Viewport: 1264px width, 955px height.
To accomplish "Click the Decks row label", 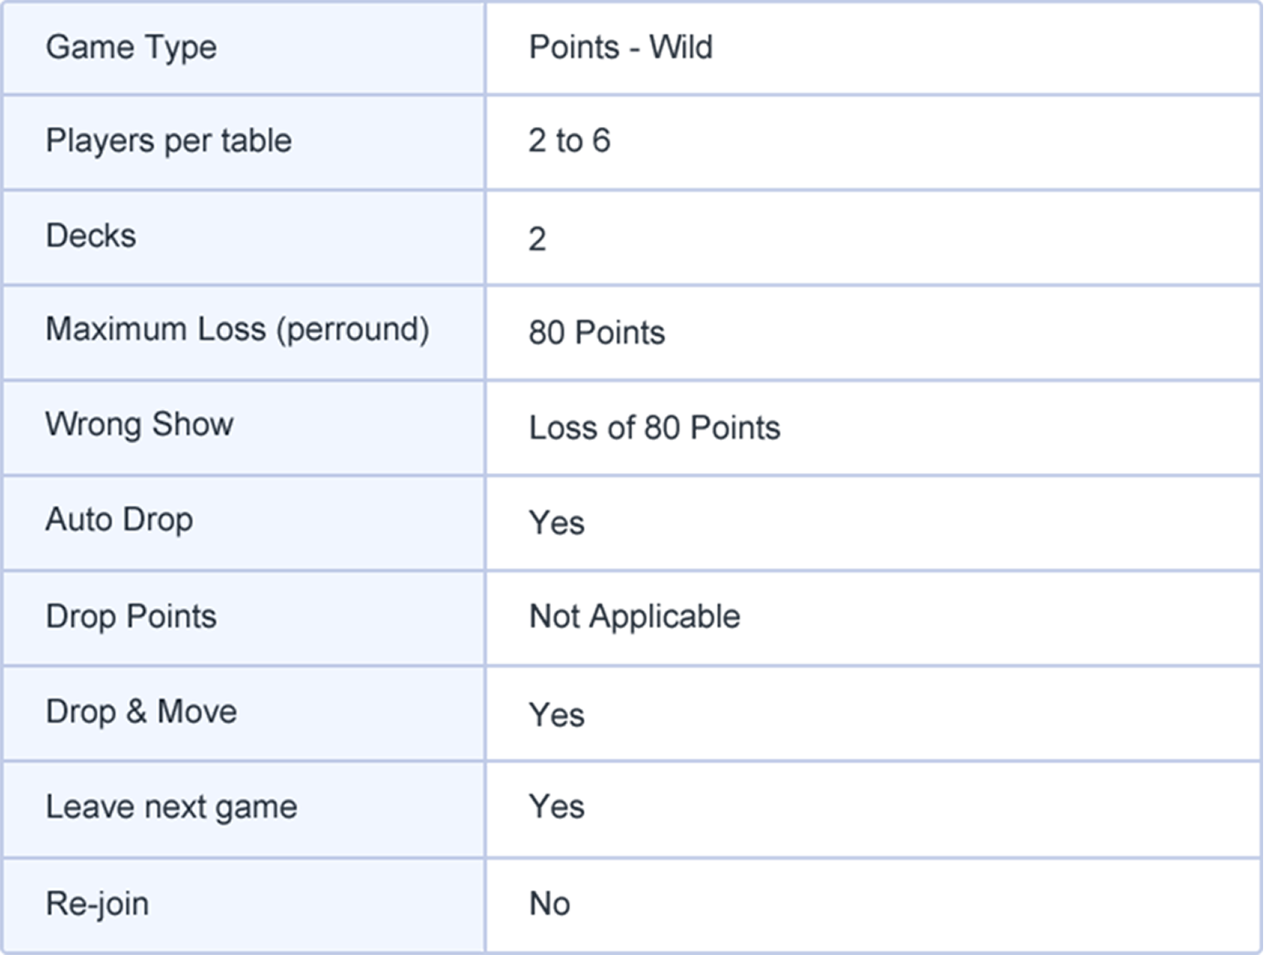I will point(91,236).
